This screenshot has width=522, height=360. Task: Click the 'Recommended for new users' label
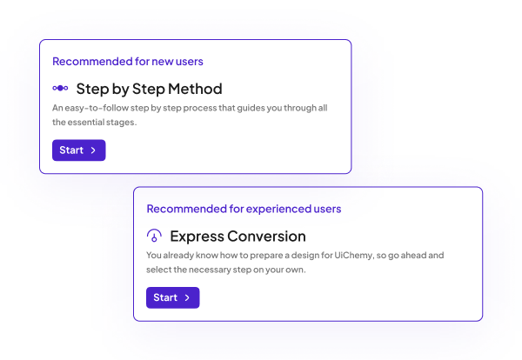pos(128,62)
